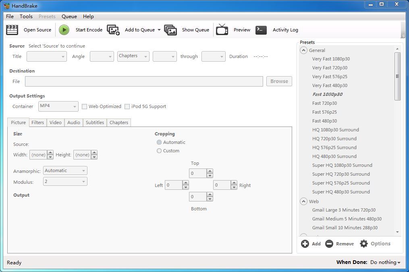Click the presets list scrollbar thumb

click(x=397, y=76)
